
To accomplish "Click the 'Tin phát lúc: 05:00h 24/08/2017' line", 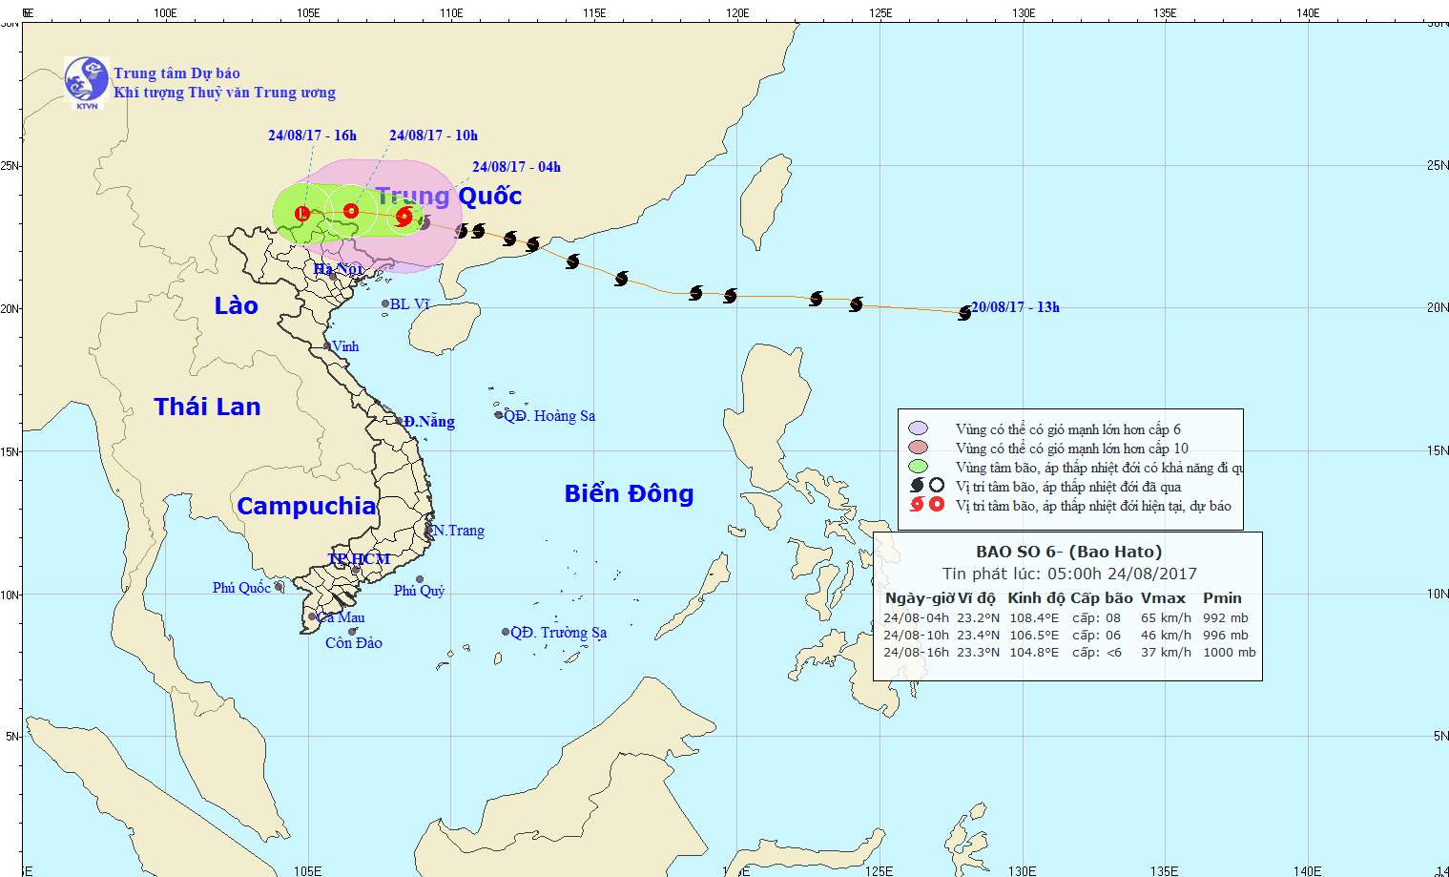I will coord(1068,574).
